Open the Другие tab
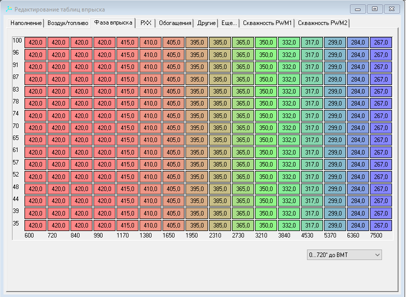This screenshot has height=297, width=406. point(206,23)
